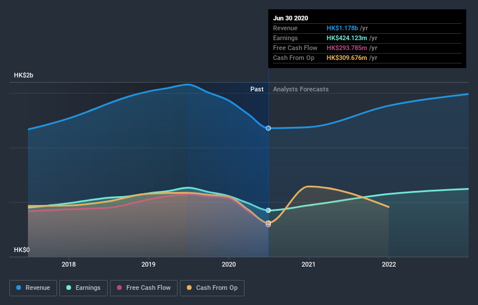Click the Analysts Forecasts label
Screen dimensions: 478x305
(x=300, y=89)
